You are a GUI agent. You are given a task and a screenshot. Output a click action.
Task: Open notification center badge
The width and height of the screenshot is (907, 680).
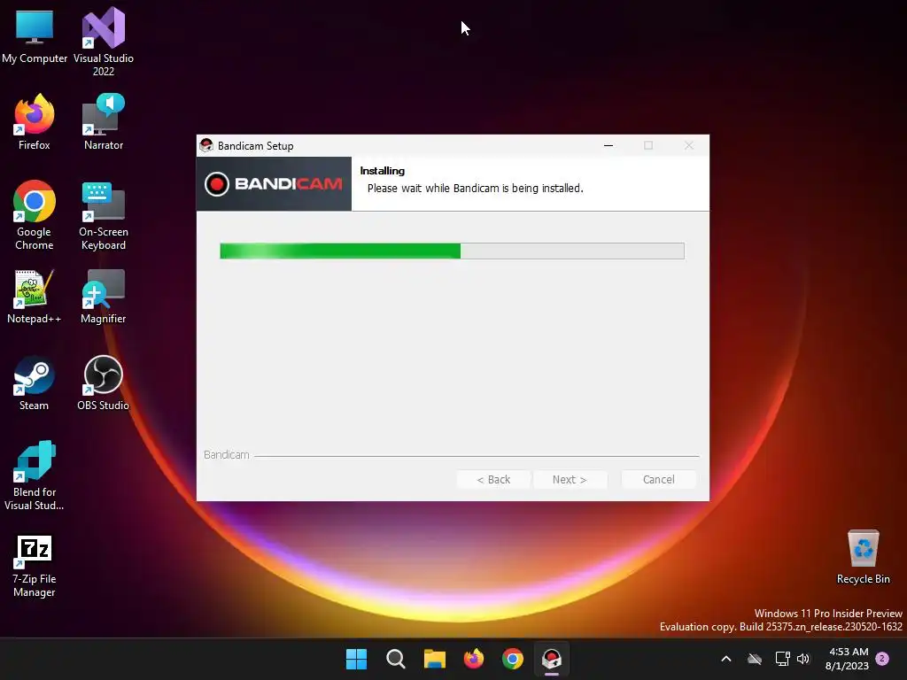(882, 659)
